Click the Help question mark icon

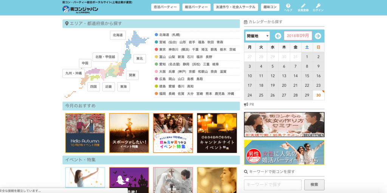tap(288, 6)
